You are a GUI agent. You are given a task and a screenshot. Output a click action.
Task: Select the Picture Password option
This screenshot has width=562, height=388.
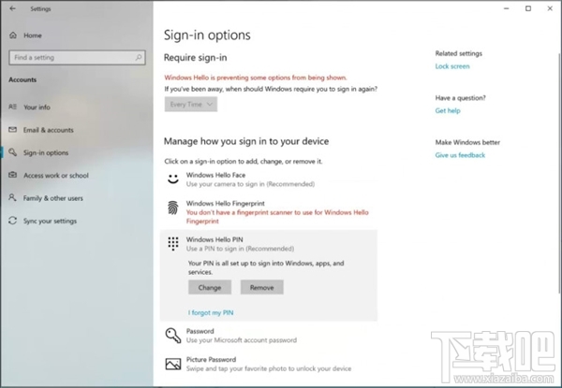tap(269, 364)
